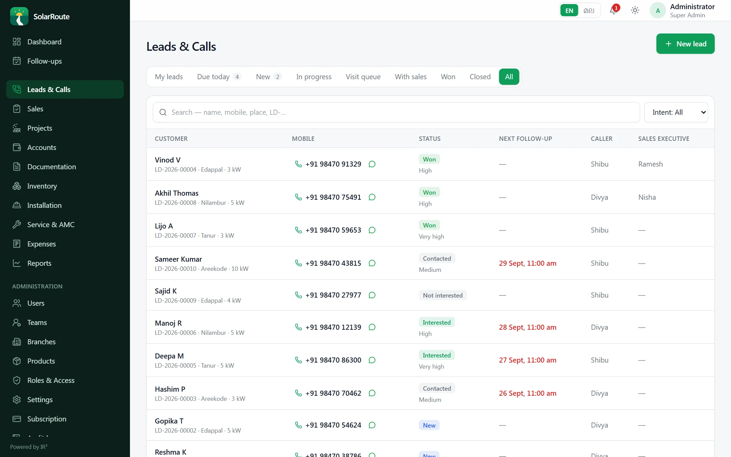Call Vinod V via phone icon

click(298, 164)
